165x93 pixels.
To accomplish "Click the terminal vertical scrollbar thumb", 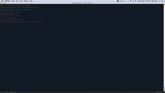I will click(164, 89).
